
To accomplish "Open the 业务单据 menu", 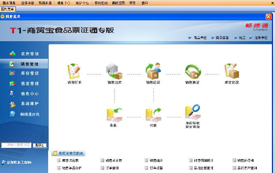I will [x=27, y=3].
